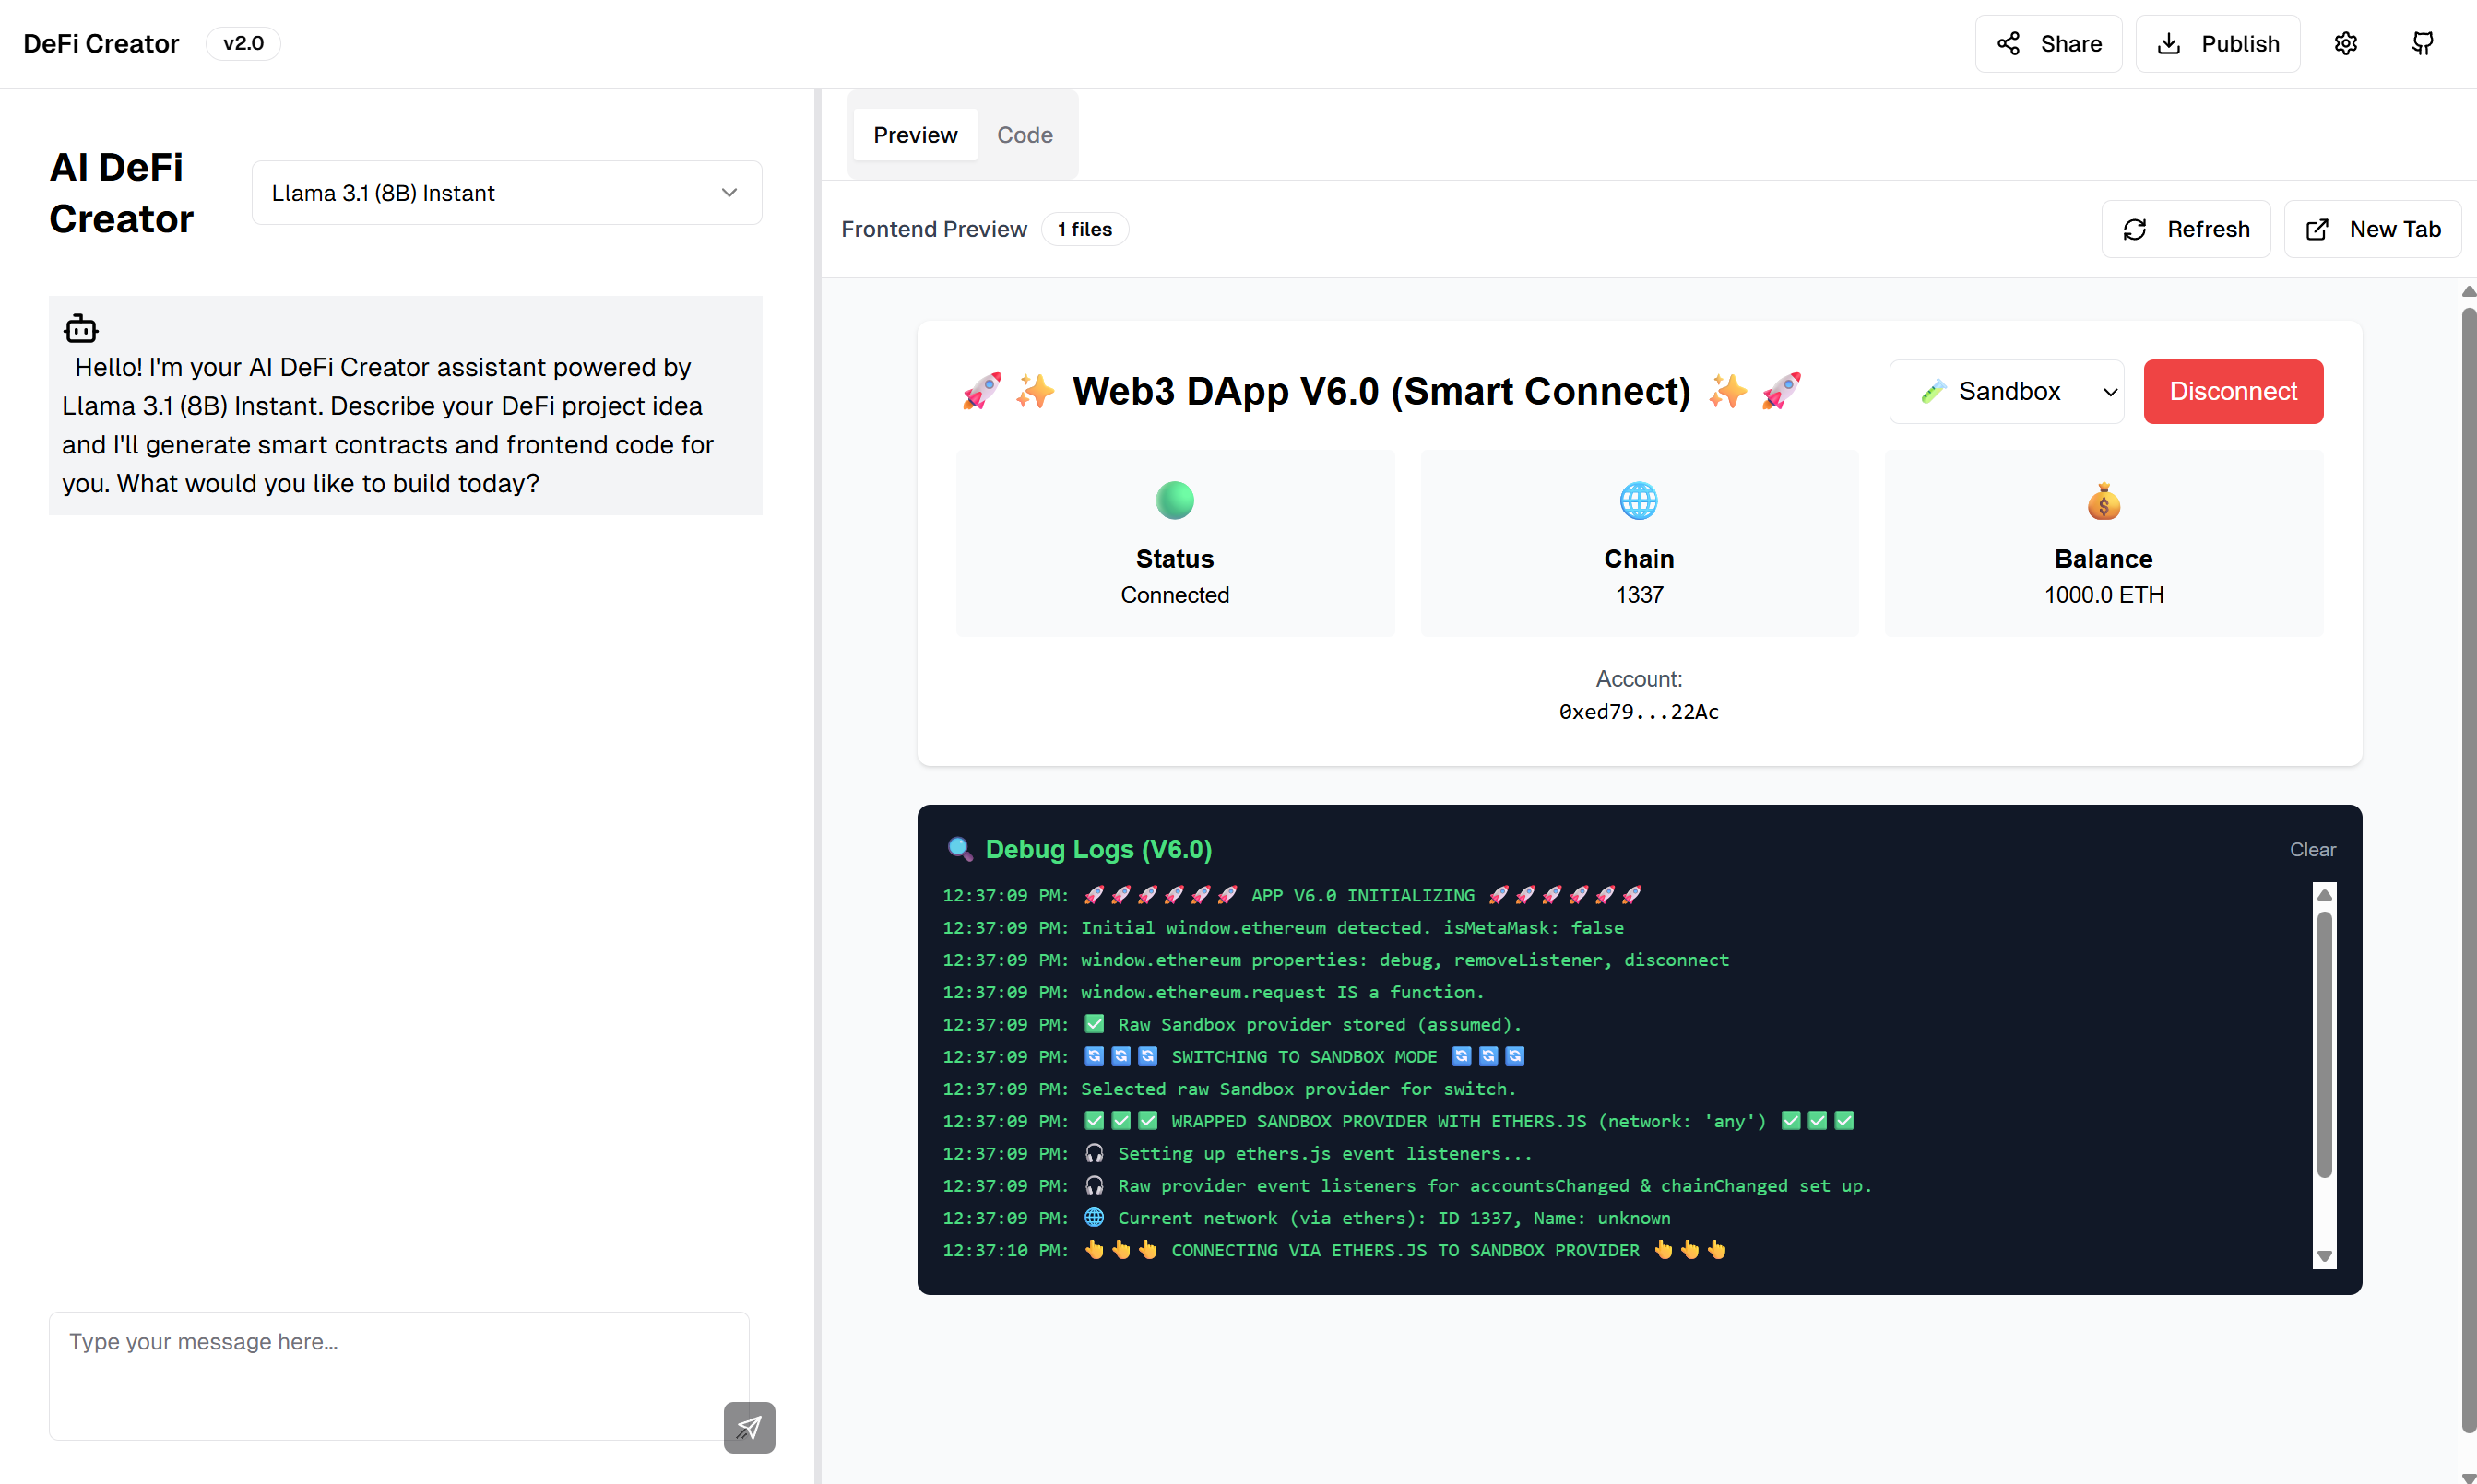Open the settings gear in the top bar
Viewport: 2477px width, 1484px height.
click(2347, 43)
